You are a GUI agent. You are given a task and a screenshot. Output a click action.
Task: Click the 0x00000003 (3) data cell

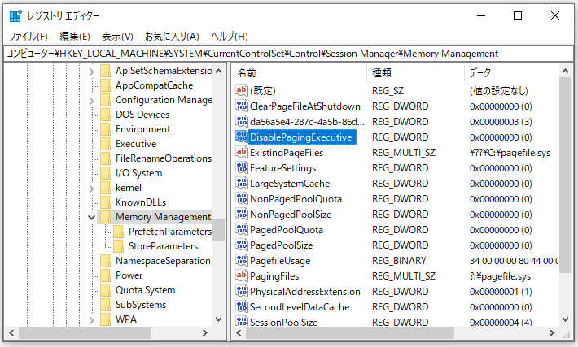point(501,122)
